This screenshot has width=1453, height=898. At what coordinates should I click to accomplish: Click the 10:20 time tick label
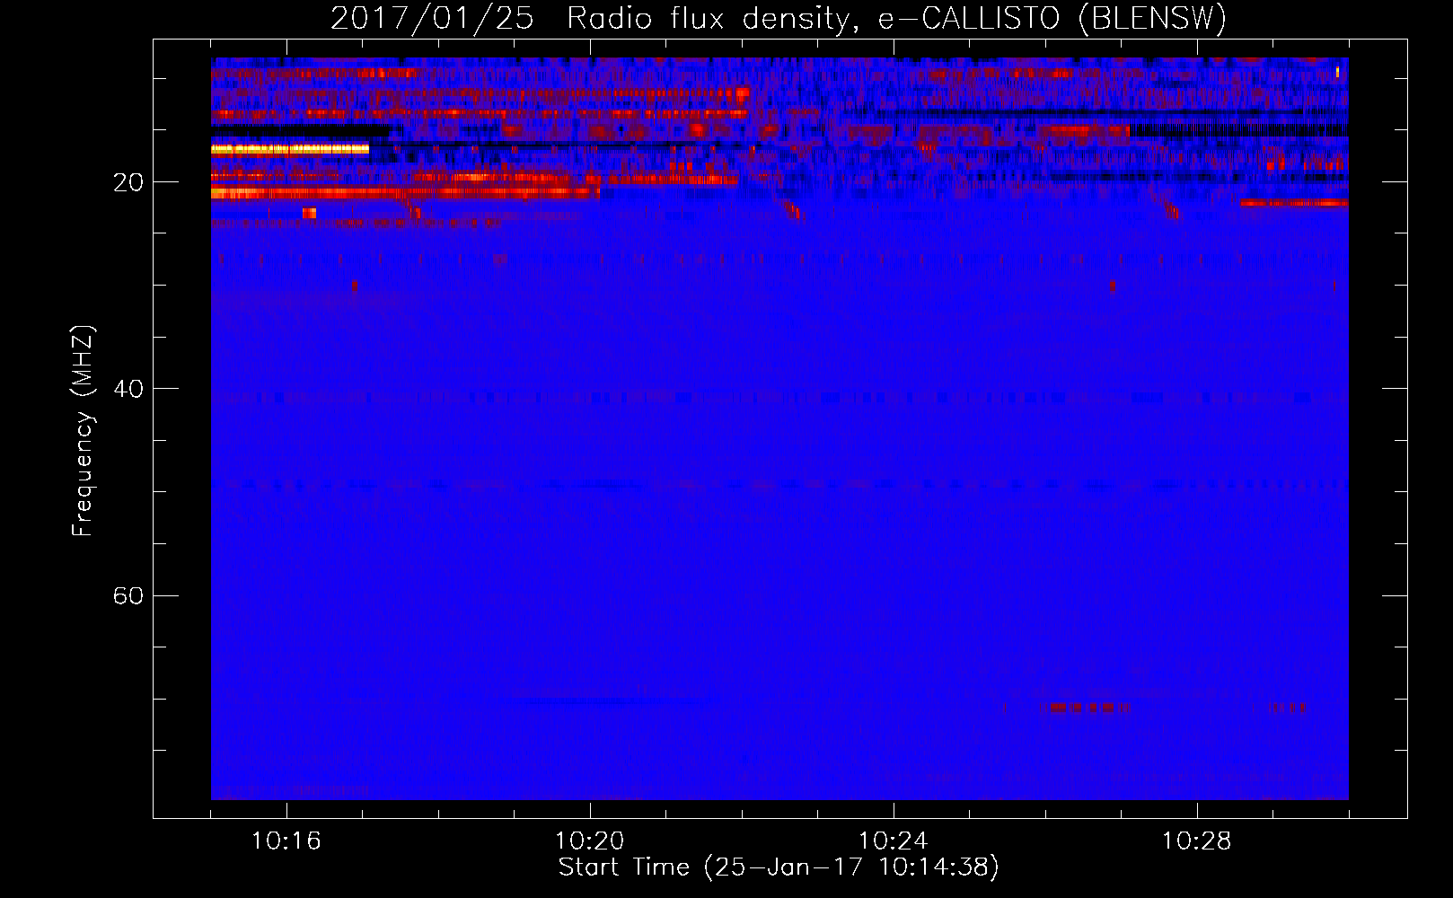(x=590, y=841)
